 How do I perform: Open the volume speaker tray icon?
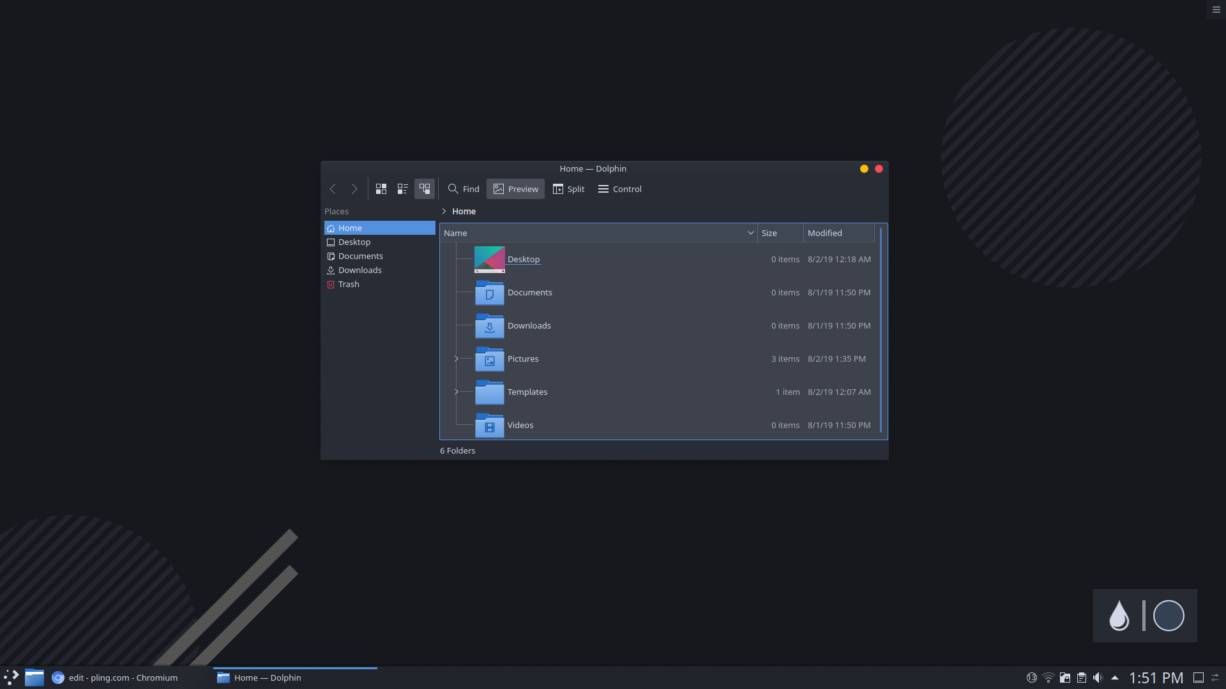pos(1098,678)
